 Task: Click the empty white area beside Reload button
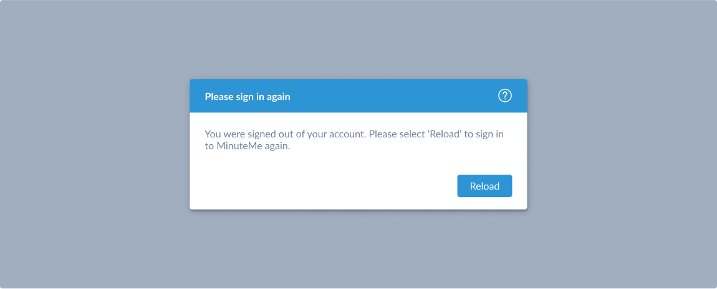(x=320, y=186)
